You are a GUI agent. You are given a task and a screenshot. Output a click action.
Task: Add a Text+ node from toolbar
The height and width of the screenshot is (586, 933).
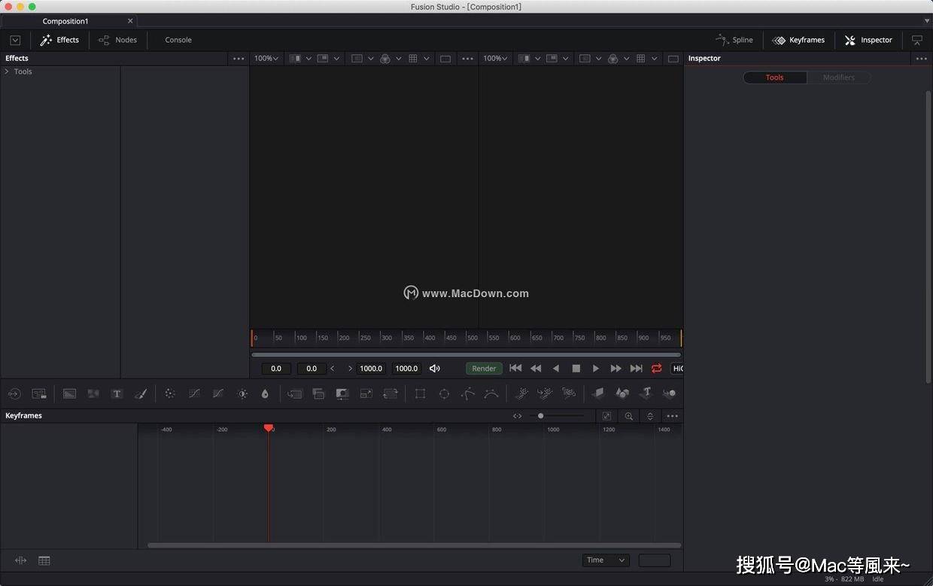pyautogui.click(x=117, y=393)
